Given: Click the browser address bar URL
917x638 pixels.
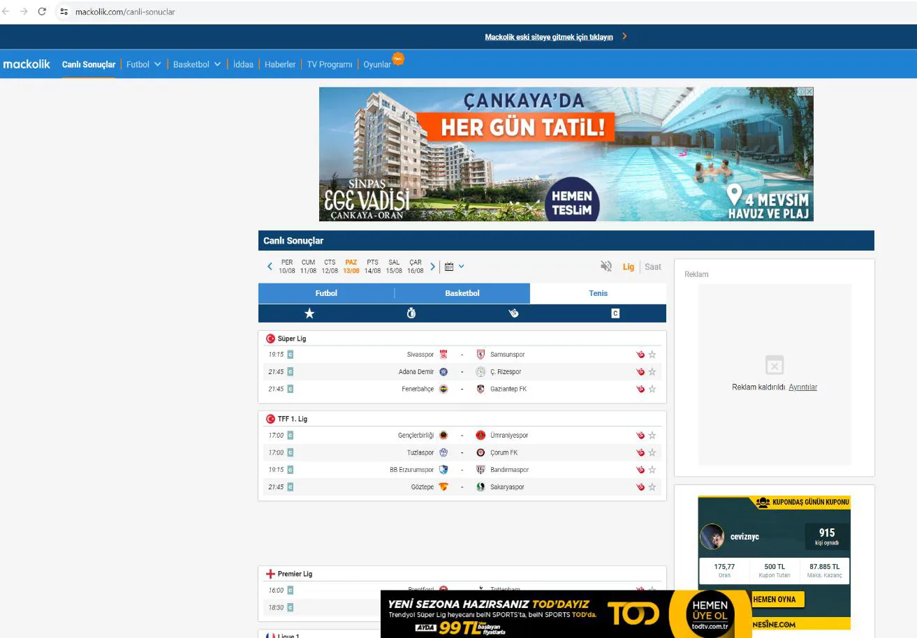Looking at the screenshot, I should click(x=125, y=12).
